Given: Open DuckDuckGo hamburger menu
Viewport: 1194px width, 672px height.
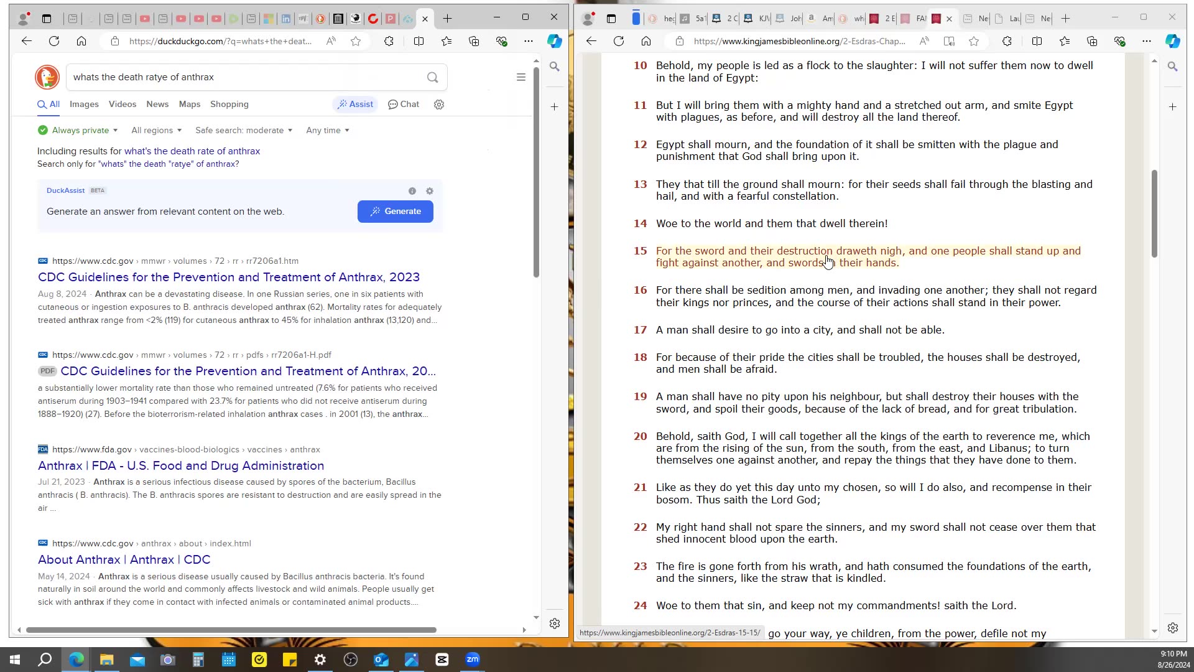Looking at the screenshot, I should tap(521, 77).
